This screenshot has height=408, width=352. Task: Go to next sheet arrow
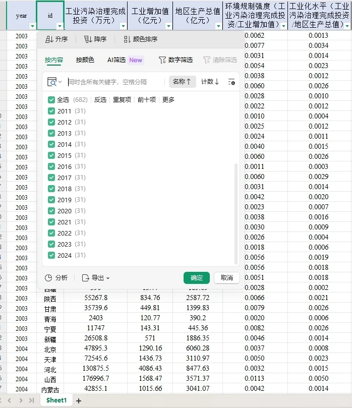coord(21,400)
